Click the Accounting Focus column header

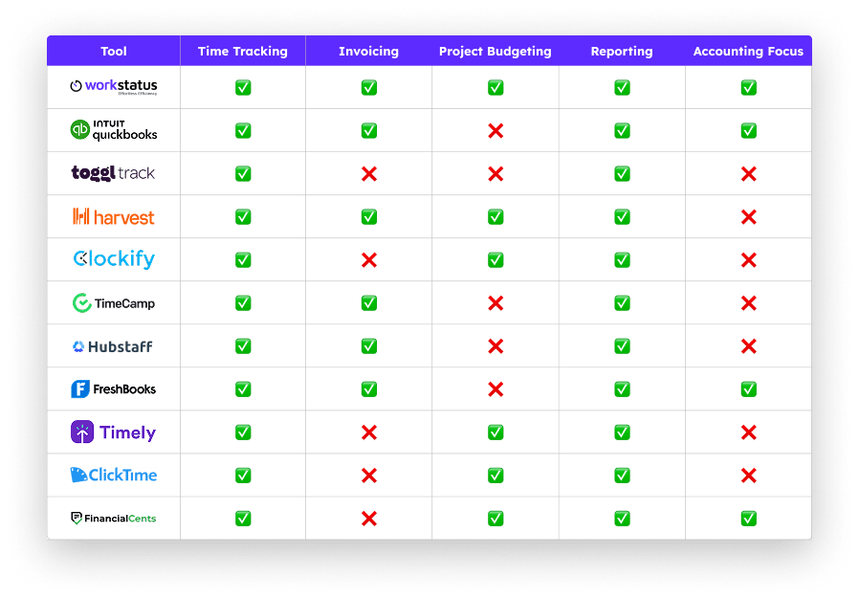(x=748, y=52)
